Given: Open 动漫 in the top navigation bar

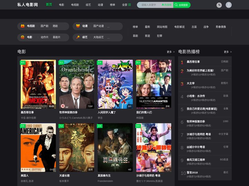Looking at the screenshot, I should [x=100, y=5].
